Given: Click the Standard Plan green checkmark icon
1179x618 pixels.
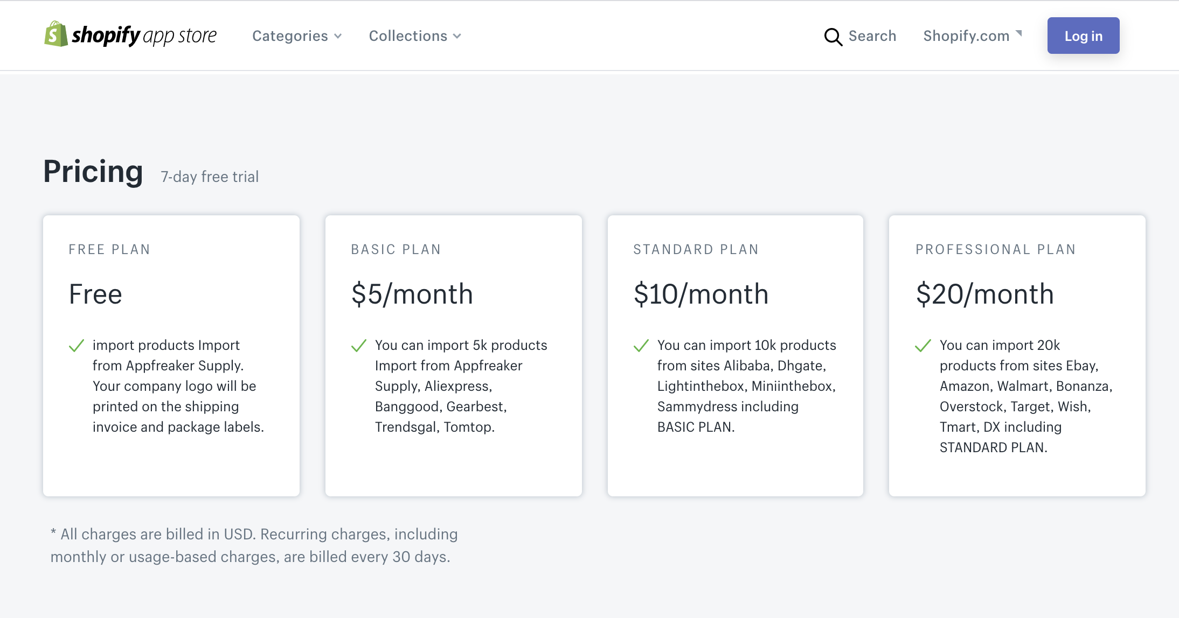Looking at the screenshot, I should click(x=641, y=346).
